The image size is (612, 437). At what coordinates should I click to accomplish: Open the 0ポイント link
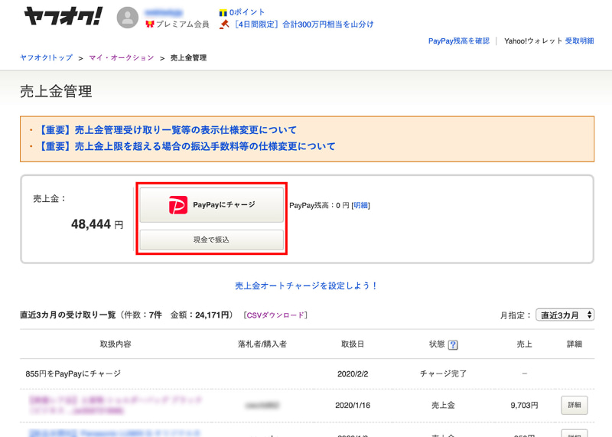point(246,12)
